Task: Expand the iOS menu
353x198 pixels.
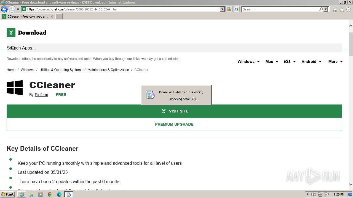Action: (x=290, y=62)
